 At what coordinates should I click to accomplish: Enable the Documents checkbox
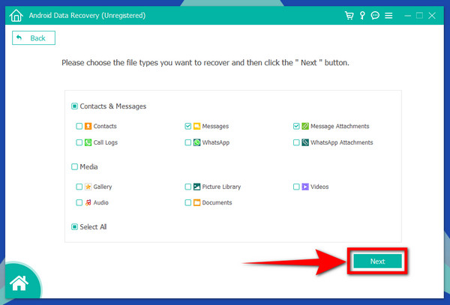(187, 202)
